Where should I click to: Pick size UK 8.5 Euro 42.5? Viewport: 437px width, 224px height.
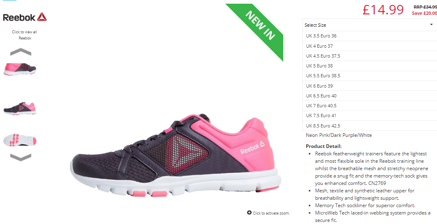(x=370, y=126)
